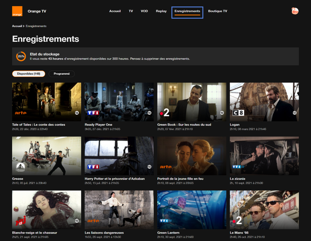Click Etat du stockage heading

[45, 54]
